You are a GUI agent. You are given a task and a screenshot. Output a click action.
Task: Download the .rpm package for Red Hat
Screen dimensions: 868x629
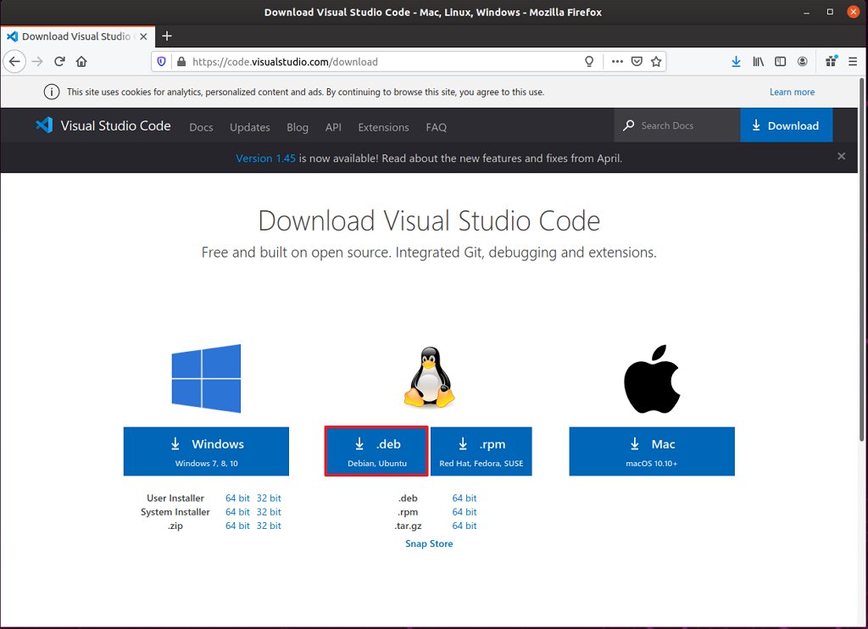click(x=481, y=451)
